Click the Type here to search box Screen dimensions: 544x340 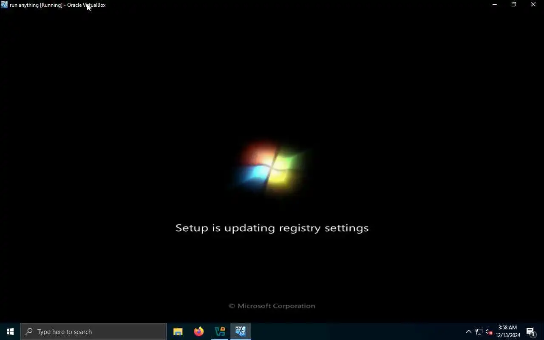pyautogui.click(x=93, y=331)
